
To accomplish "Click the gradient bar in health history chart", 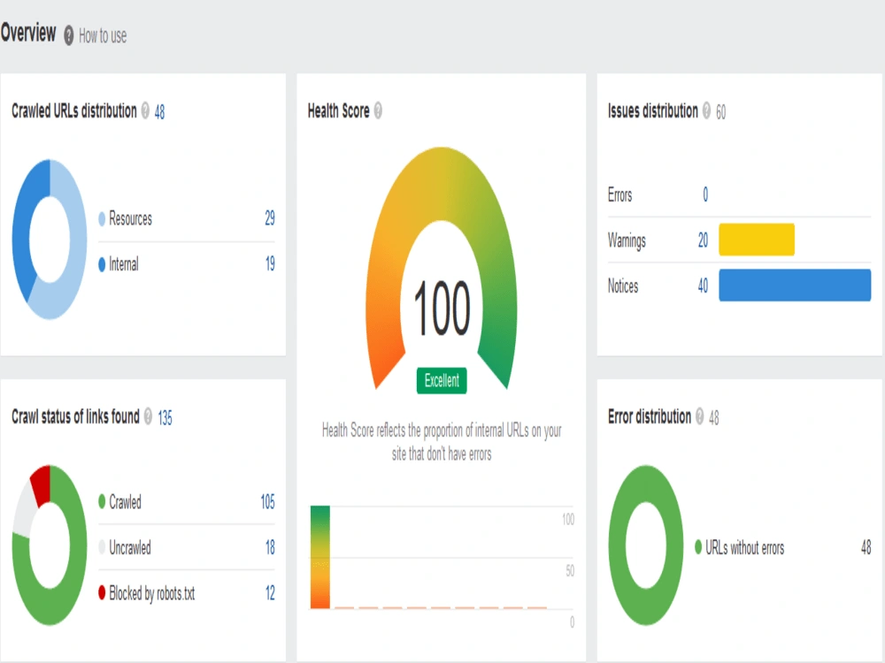I will 320,557.
